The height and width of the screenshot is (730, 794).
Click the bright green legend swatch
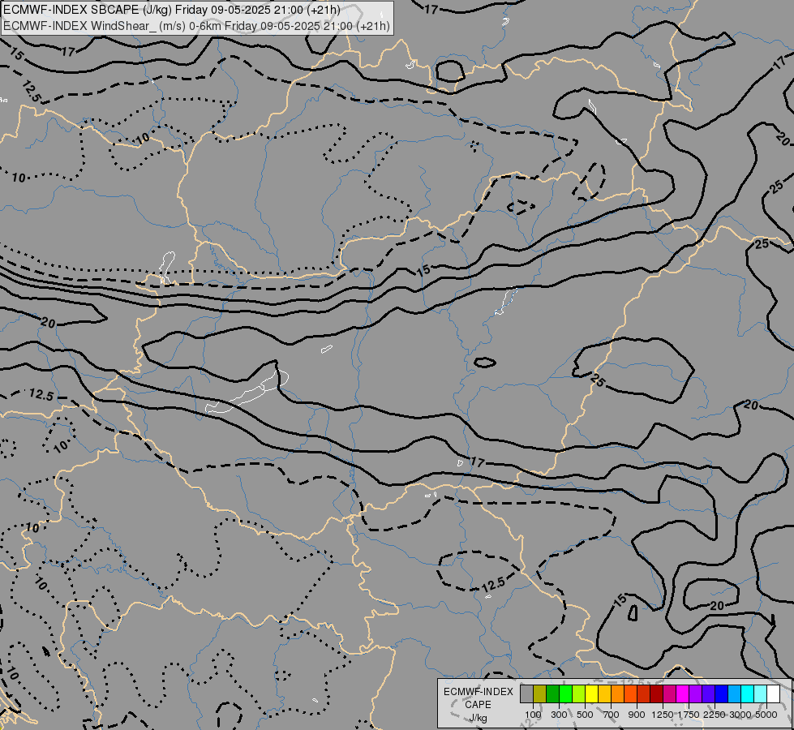565,693
